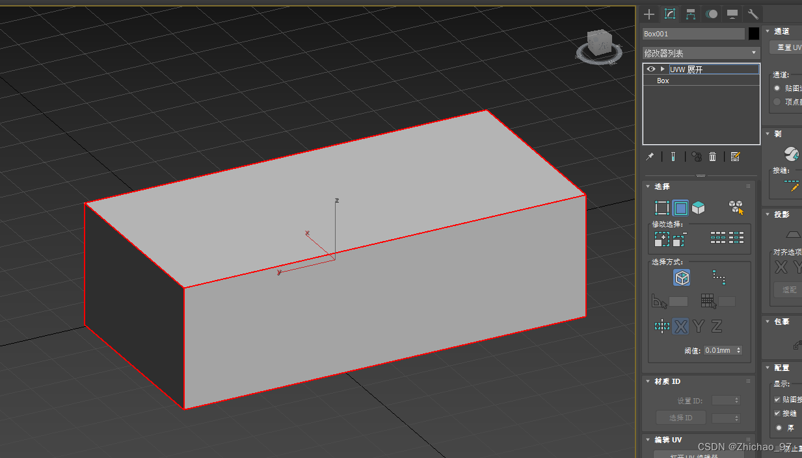Click Point-to-Point edge selection icon
The height and width of the screenshot is (458, 802).
click(x=719, y=277)
